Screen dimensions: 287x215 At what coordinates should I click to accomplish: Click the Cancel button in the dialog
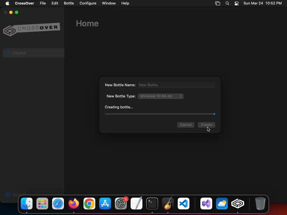(x=186, y=125)
